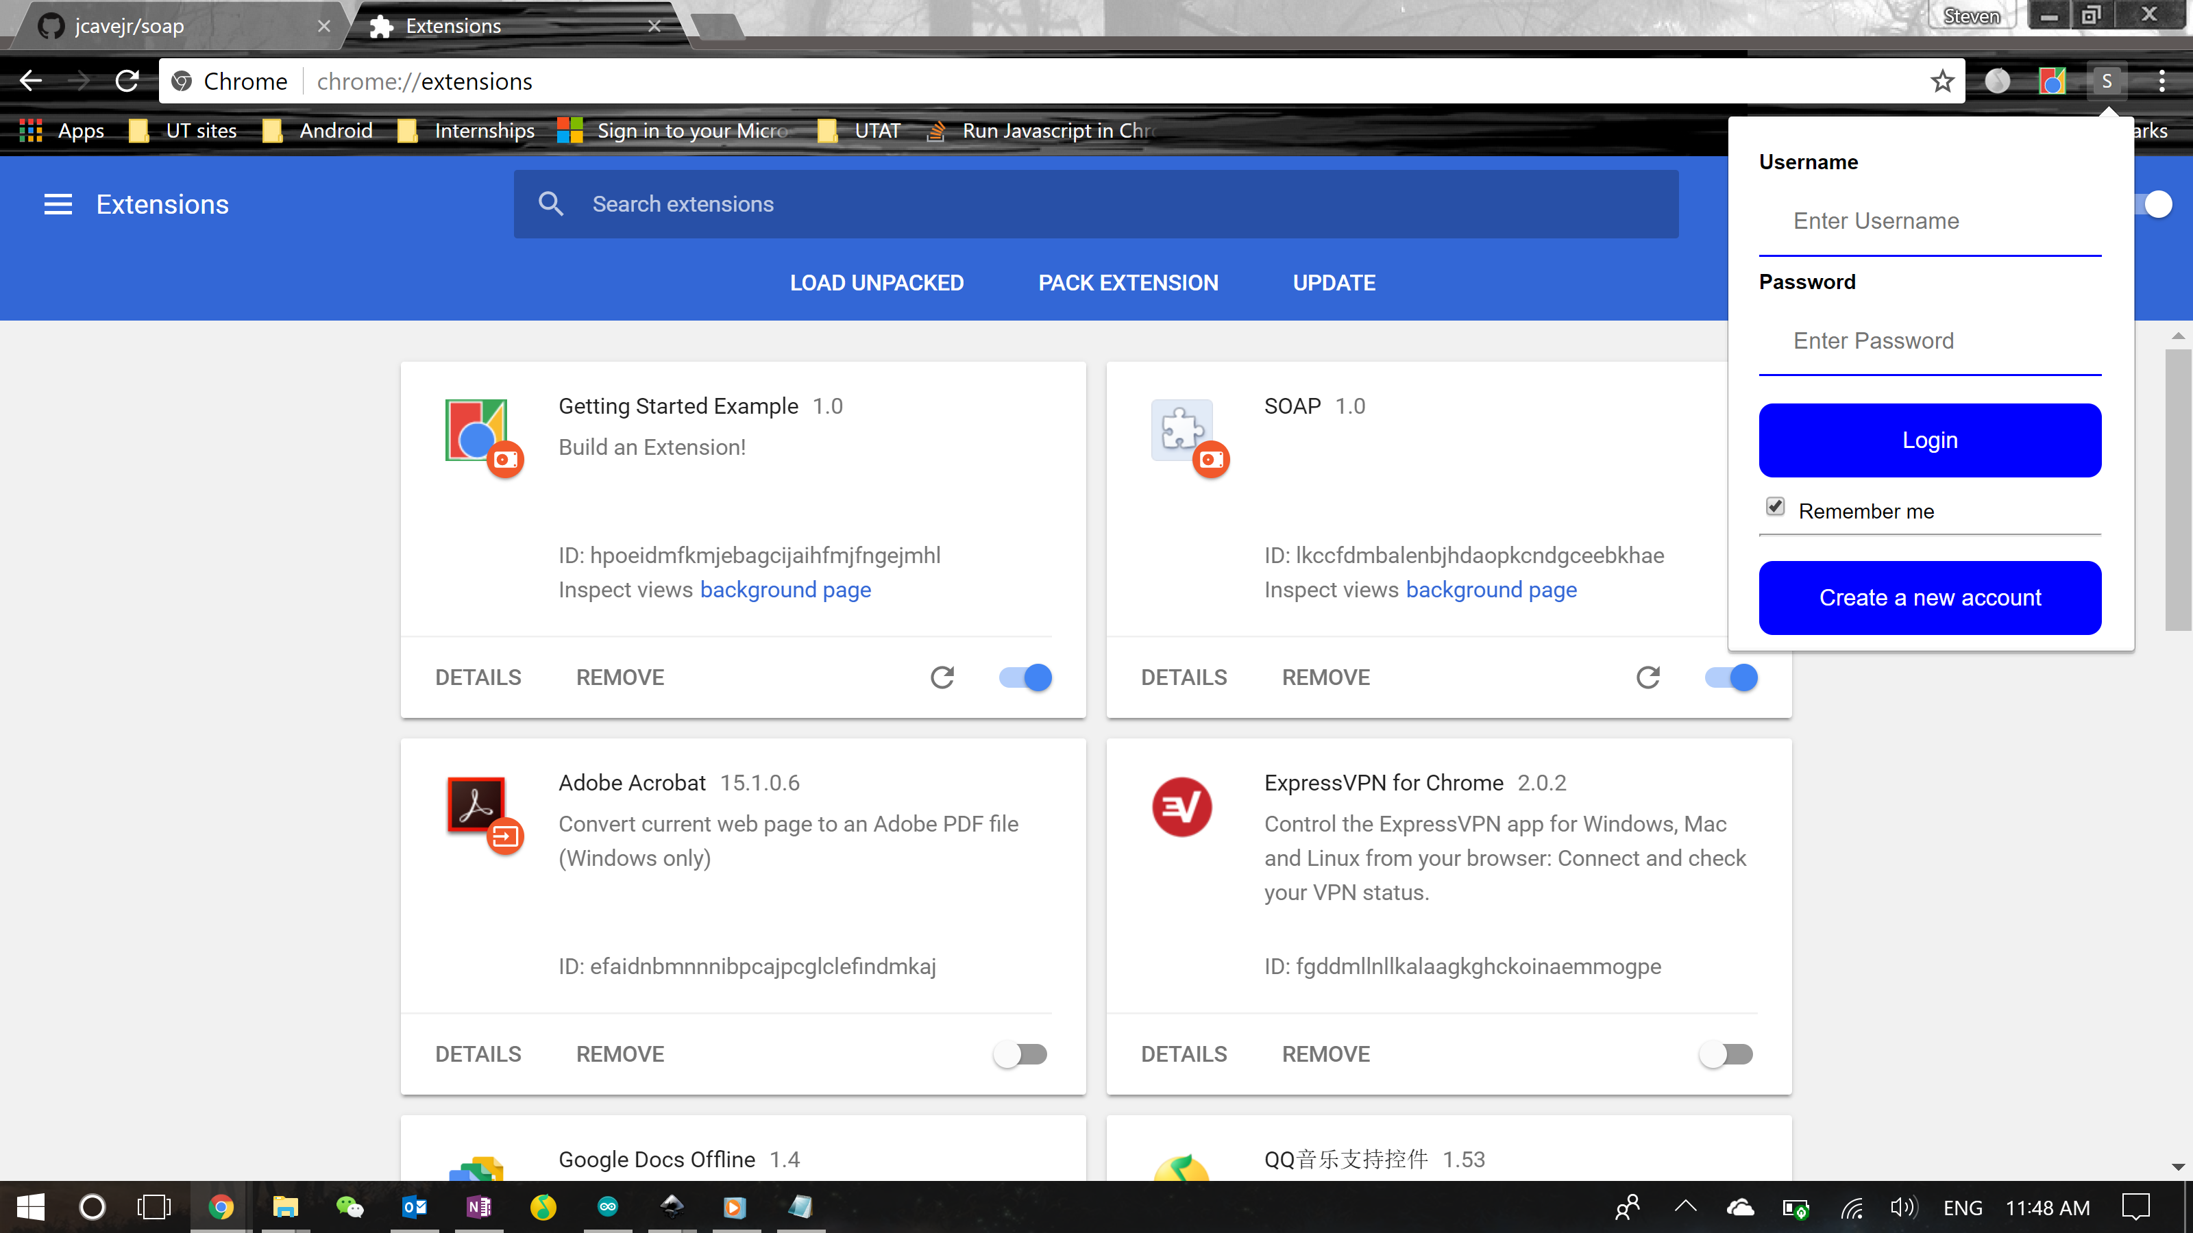Disable the Getting Started Example extension
The image size is (2193, 1233).
coord(1026,677)
